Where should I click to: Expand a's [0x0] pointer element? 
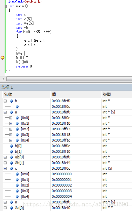coord(11,118)
